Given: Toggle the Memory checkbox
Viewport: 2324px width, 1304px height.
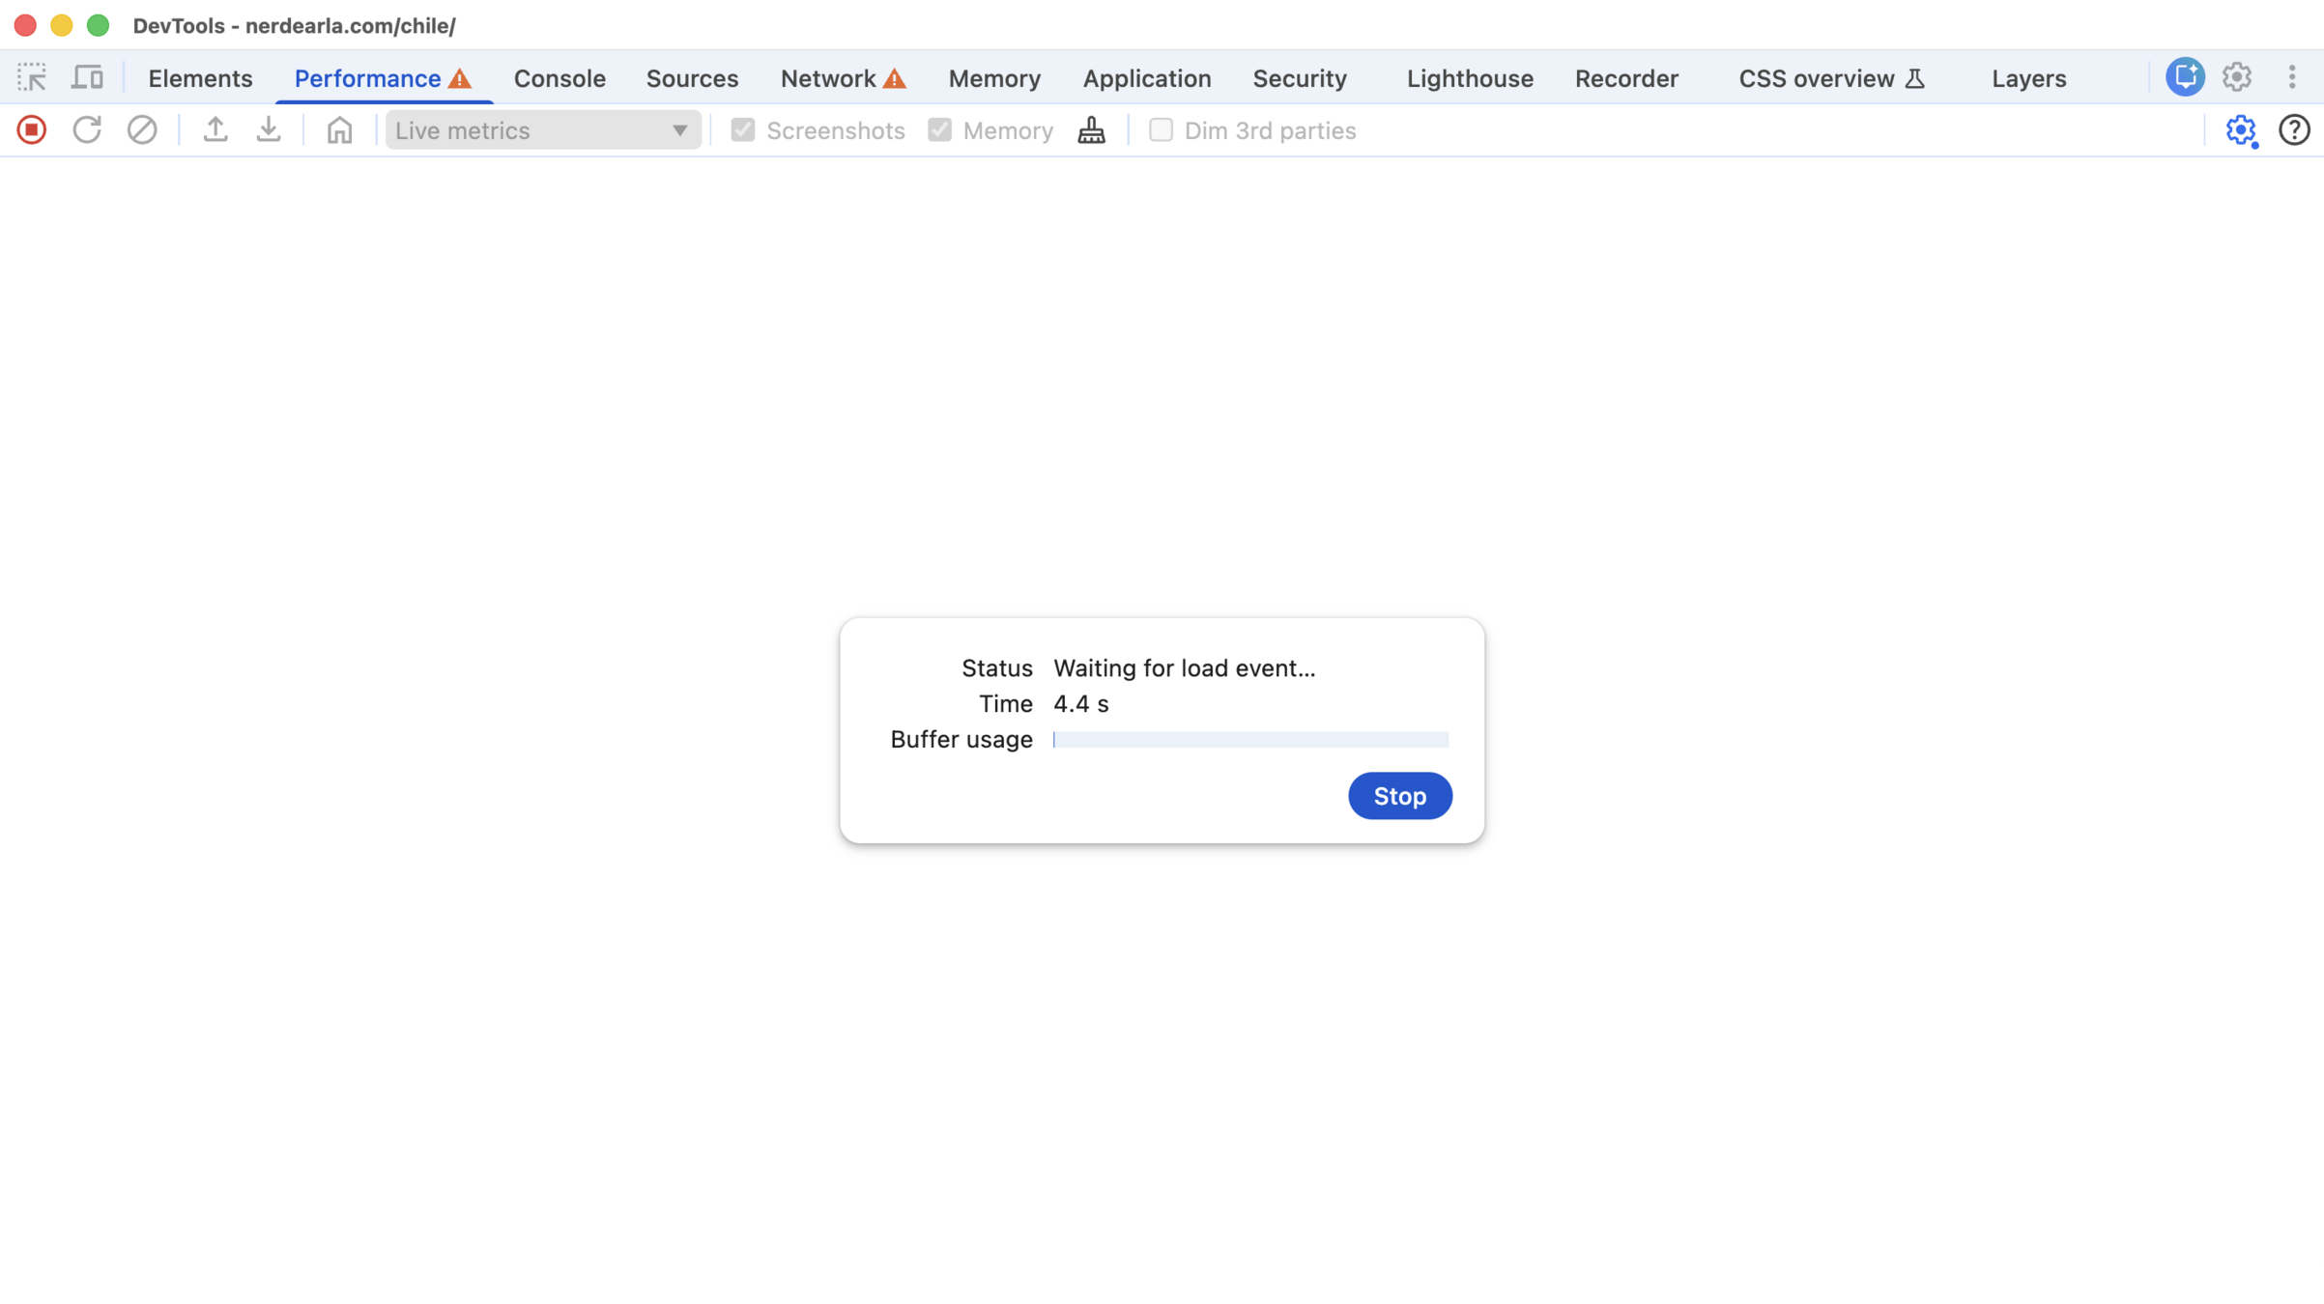Looking at the screenshot, I should [939, 130].
